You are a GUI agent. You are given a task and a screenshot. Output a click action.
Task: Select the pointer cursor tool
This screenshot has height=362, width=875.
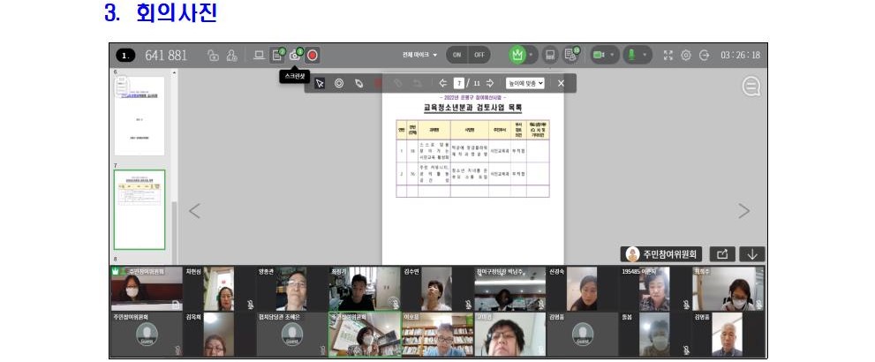click(320, 83)
